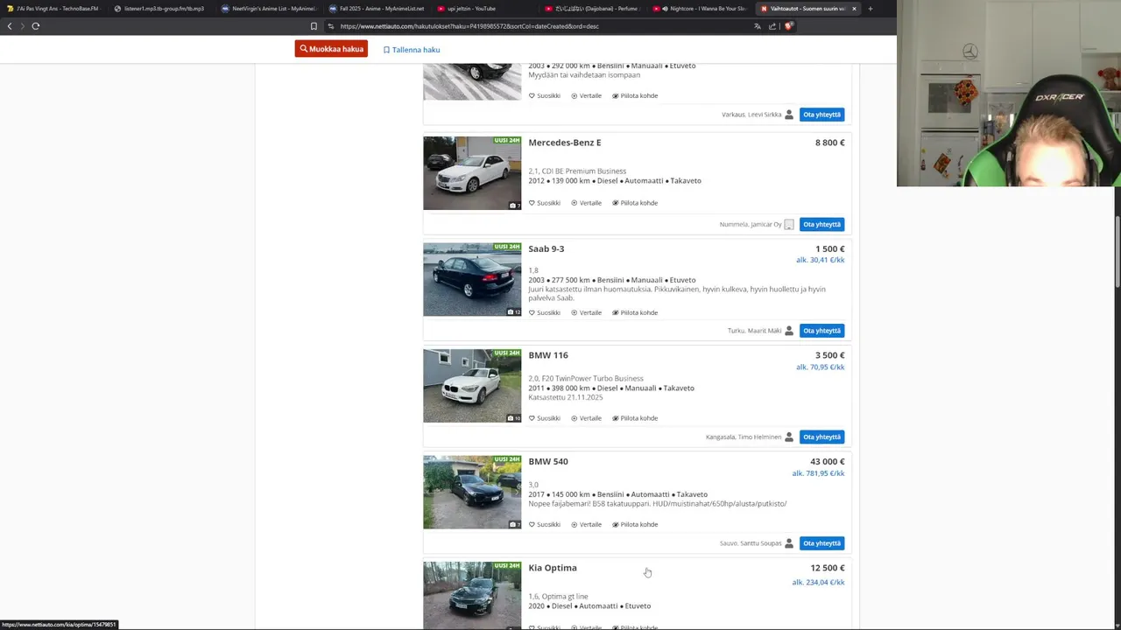Screen dimensions: 1121x630
Task: Click Ota yhteyttä for Varkaus seller
Action: pyautogui.click(x=821, y=115)
